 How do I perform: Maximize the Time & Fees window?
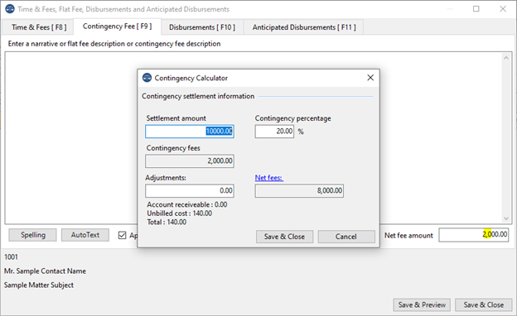(476, 9)
